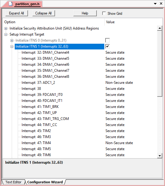Open the window list dropdown arrow
Screen dimensions: 165x186
pos(155,4)
